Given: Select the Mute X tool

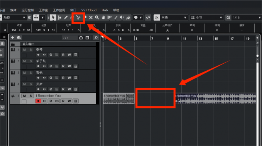Looking at the screenshot, I should [91, 17].
